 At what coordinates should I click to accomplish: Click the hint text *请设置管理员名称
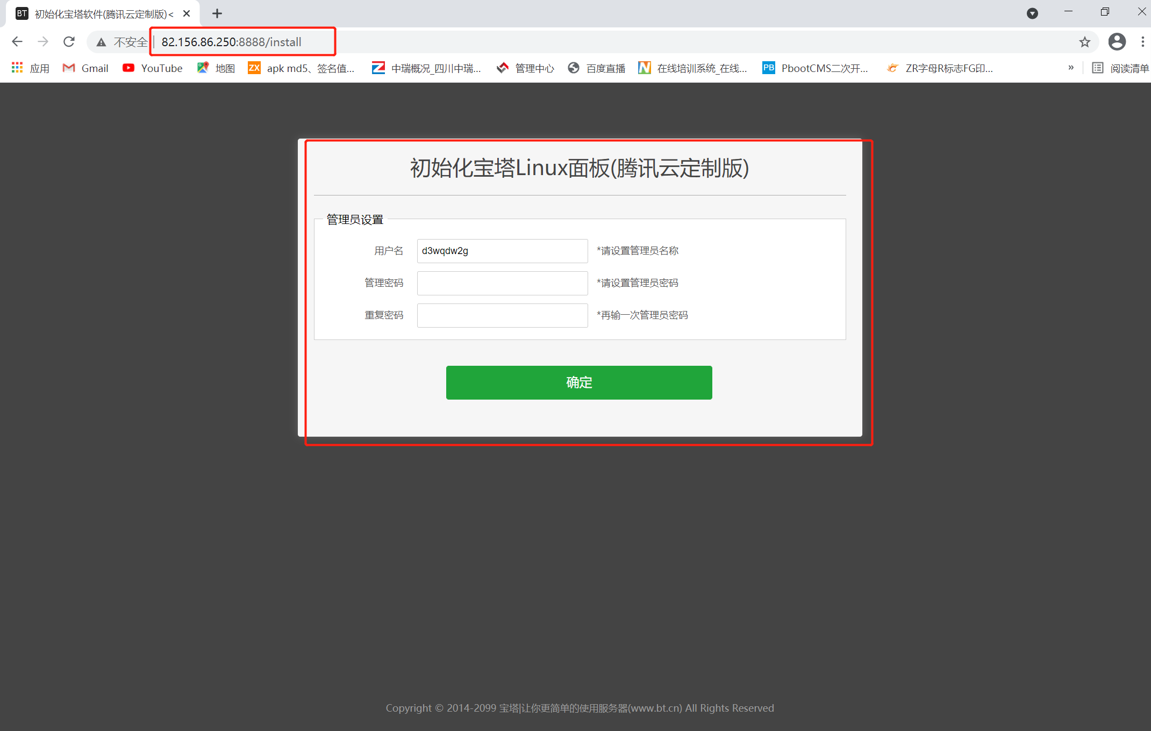pyautogui.click(x=638, y=251)
